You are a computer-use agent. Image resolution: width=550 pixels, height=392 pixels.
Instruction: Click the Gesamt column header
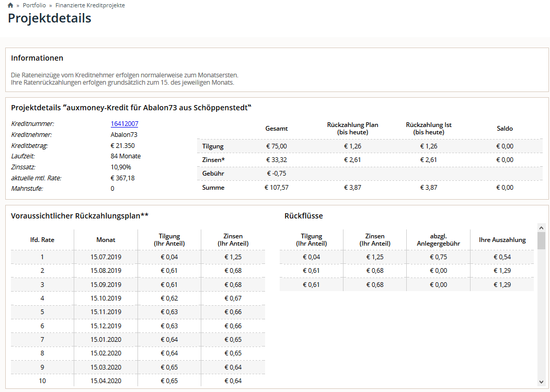point(277,129)
